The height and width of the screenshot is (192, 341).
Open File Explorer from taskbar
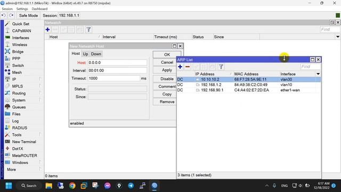pos(48,186)
